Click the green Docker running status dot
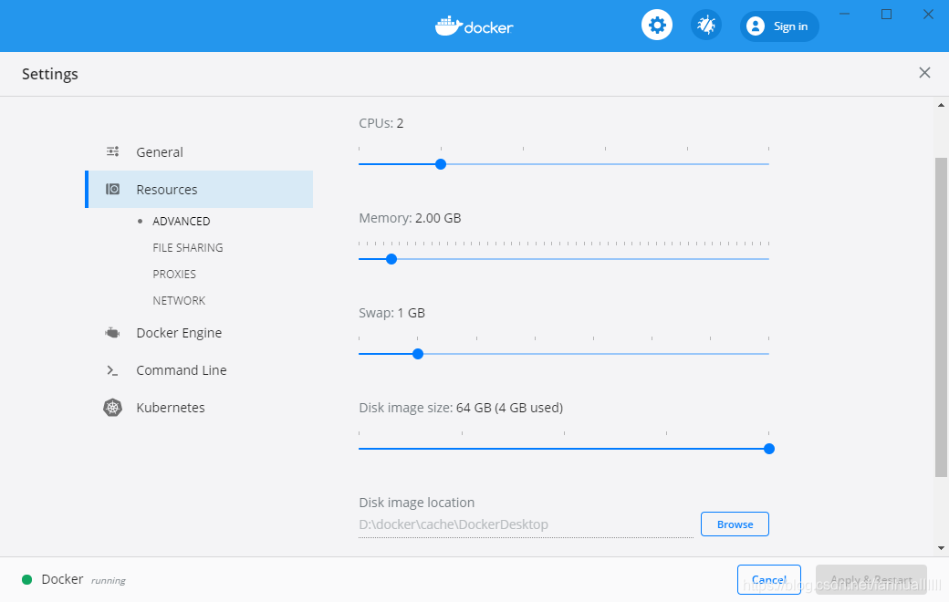Screen dimensions: 949x602 click(26, 579)
